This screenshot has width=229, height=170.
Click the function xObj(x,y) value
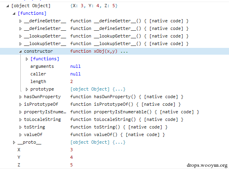(x=94, y=51)
